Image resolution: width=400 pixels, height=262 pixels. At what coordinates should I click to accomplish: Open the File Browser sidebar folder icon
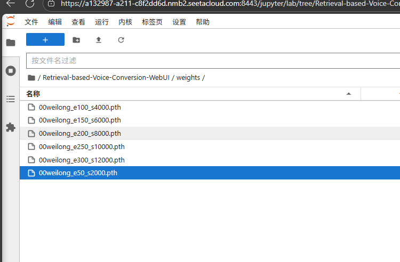[11, 43]
